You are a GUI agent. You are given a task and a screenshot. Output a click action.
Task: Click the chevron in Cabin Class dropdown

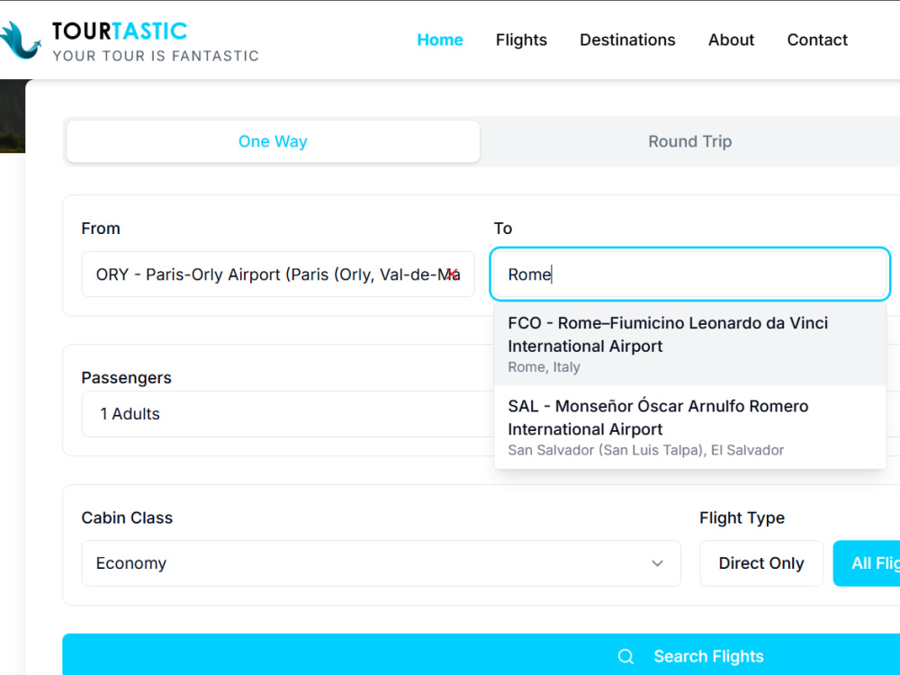click(x=657, y=563)
